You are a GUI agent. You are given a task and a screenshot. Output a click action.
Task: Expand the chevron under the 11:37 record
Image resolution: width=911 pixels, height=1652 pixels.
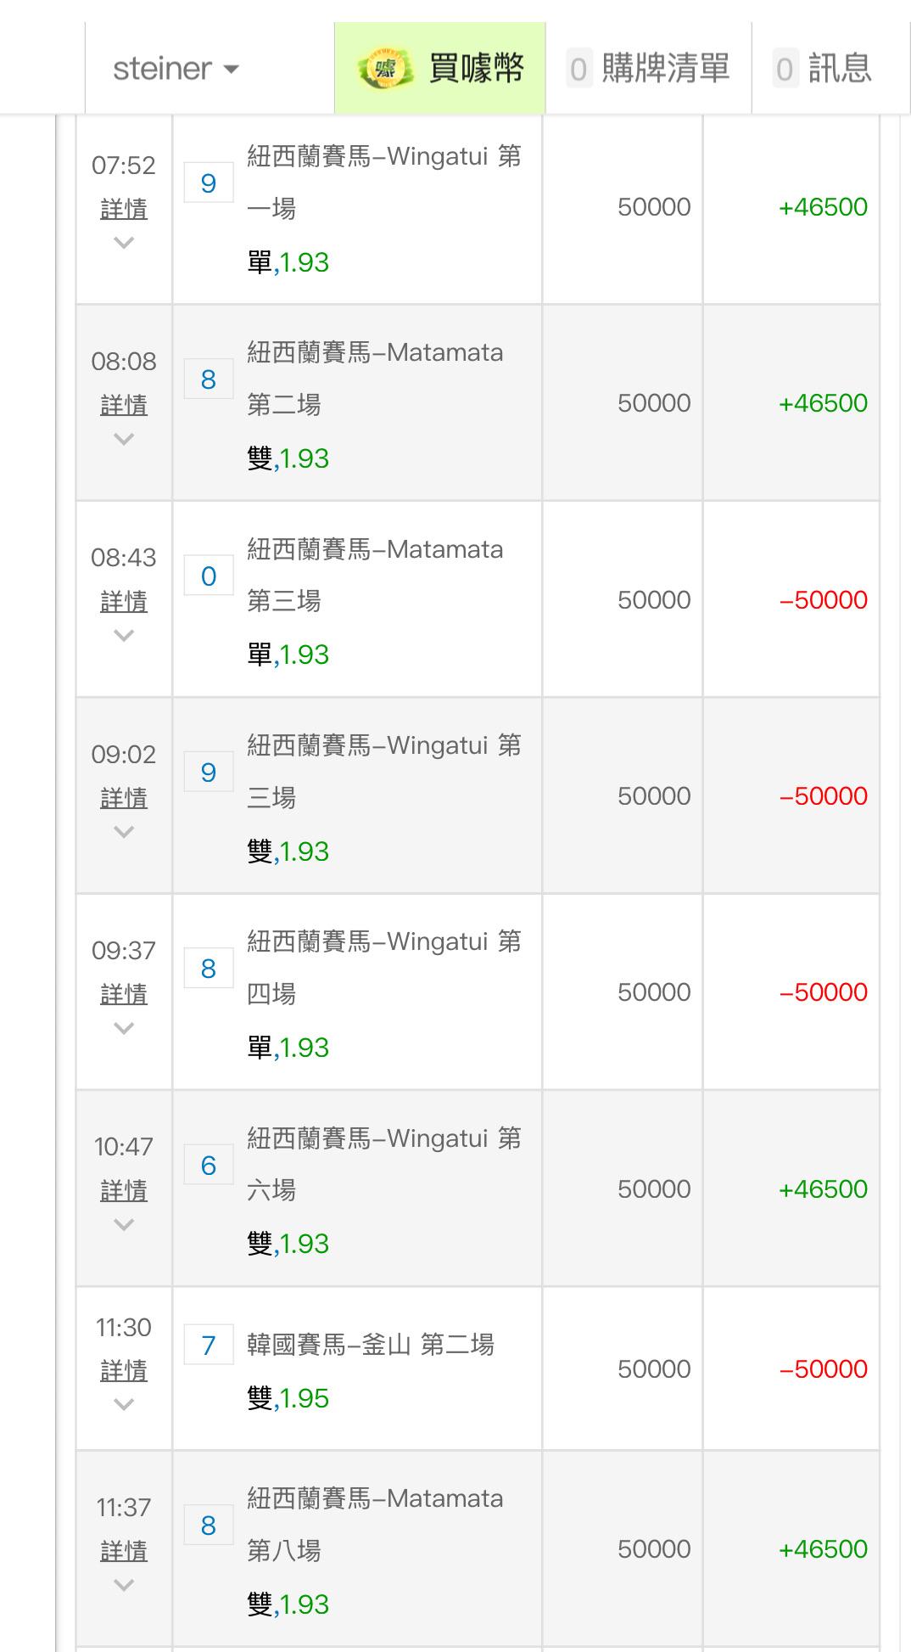(124, 1585)
